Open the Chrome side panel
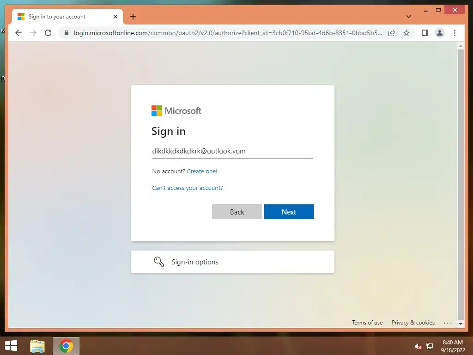The height and width of the screenshot is (355, 473). [425, 33]
